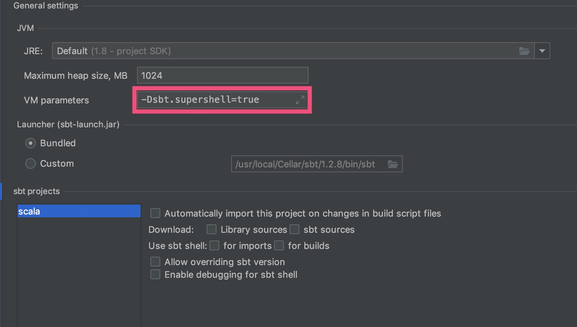Image resolution: width=577 pixels, height=327 pixels.
Task: Select the Custom launcher radio button
Action: point(30,163)
